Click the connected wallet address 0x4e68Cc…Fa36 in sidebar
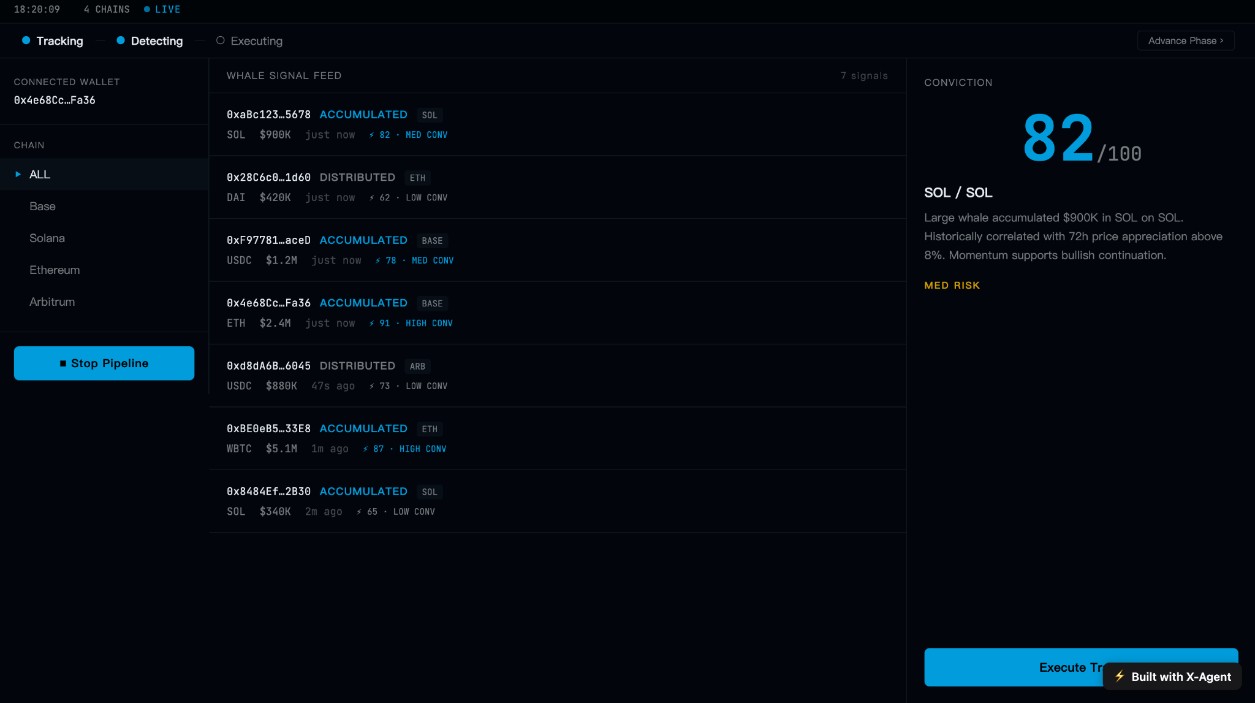The height and width of the screenshot is (703, 1255). (55, 101)
